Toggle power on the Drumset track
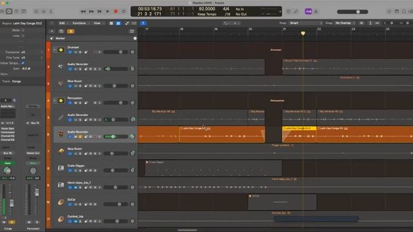This screenshot has height=232, width=413. tap(70, 52)
